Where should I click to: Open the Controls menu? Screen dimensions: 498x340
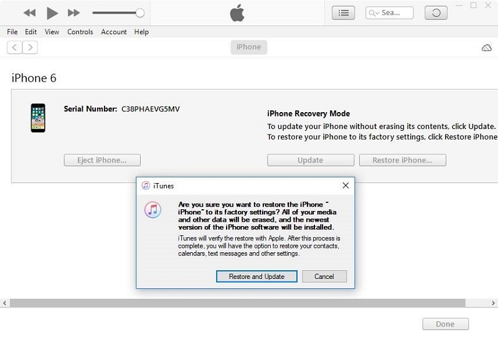click(x=80, y=32)
